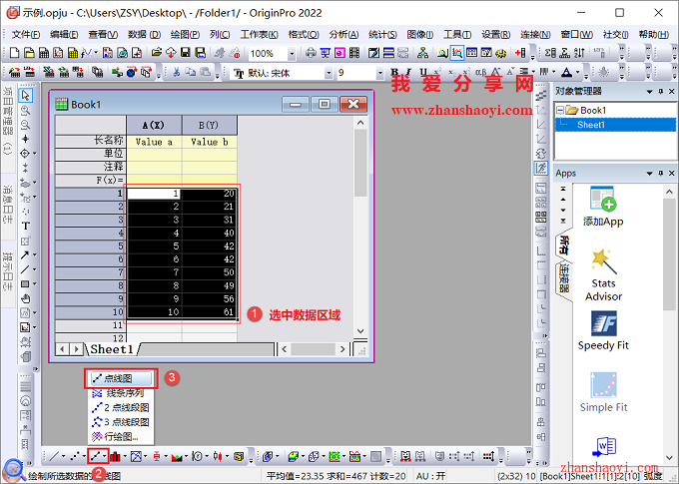Click the Font Color A icon
The height and width of the screenshot is (484, 679).
[x=566, y=72]
